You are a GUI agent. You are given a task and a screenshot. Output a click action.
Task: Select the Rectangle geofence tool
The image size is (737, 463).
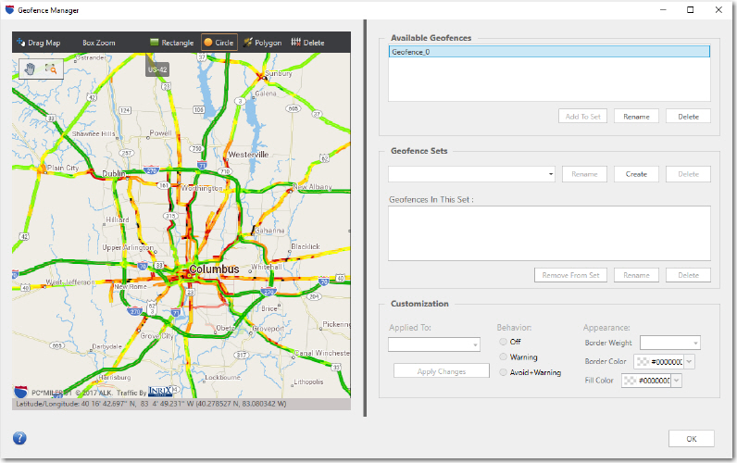click(x=171, y=43)
